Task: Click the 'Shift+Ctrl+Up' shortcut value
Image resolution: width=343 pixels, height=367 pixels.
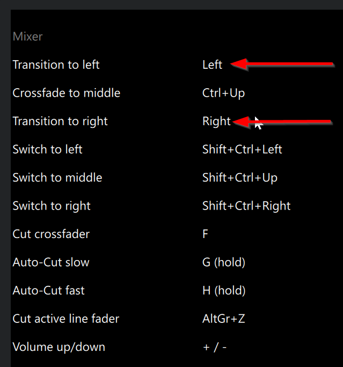Action: tap(240, 178)
